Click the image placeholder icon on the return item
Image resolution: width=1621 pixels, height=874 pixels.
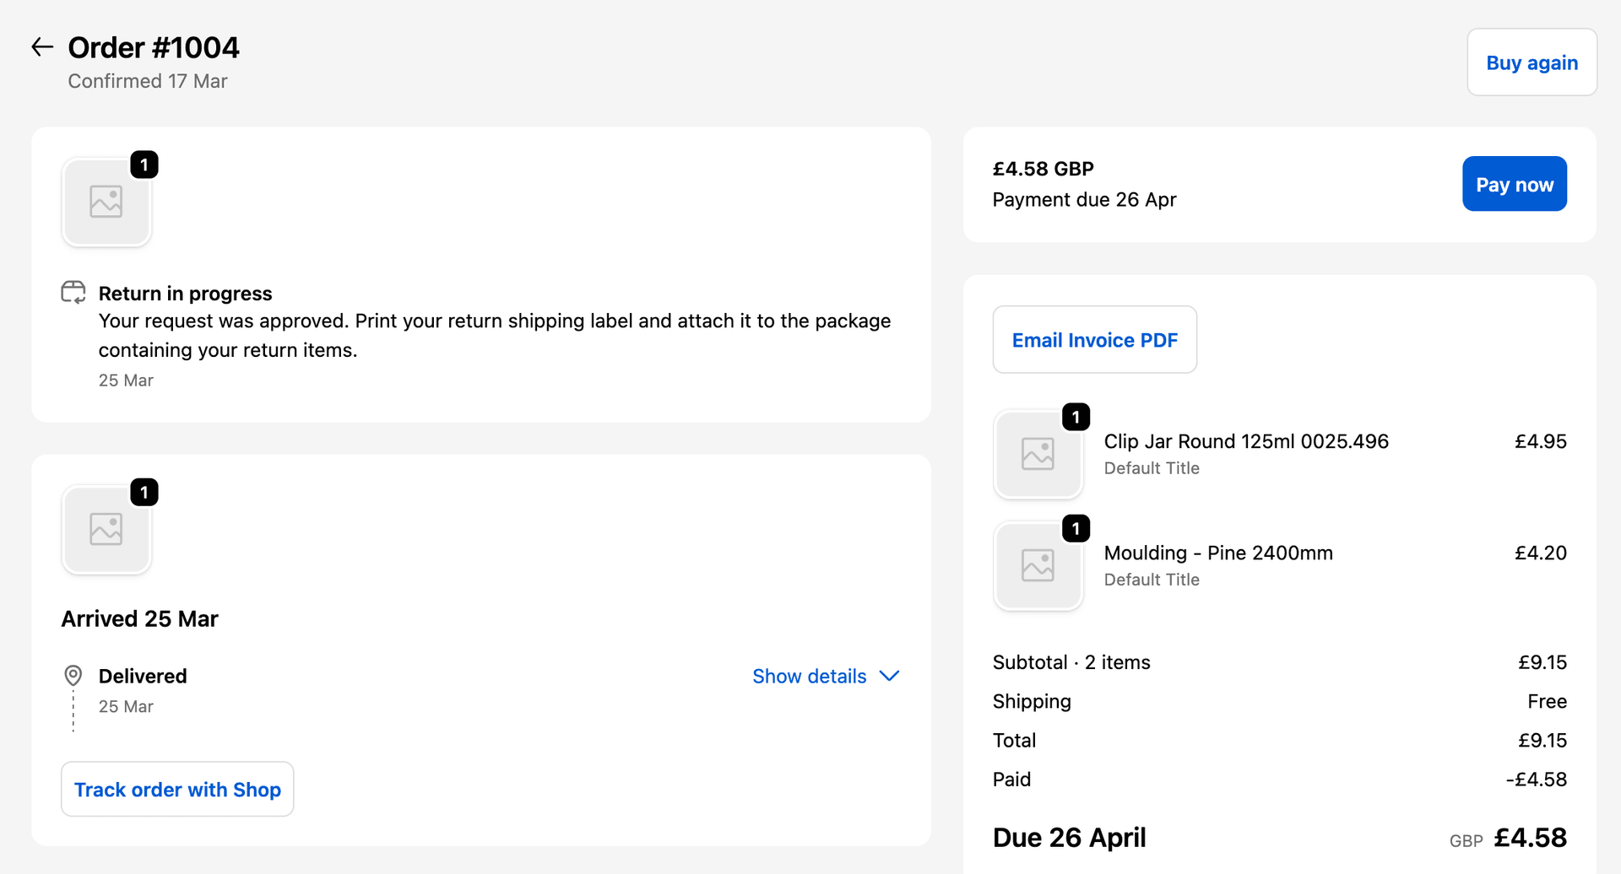[106, 201]
